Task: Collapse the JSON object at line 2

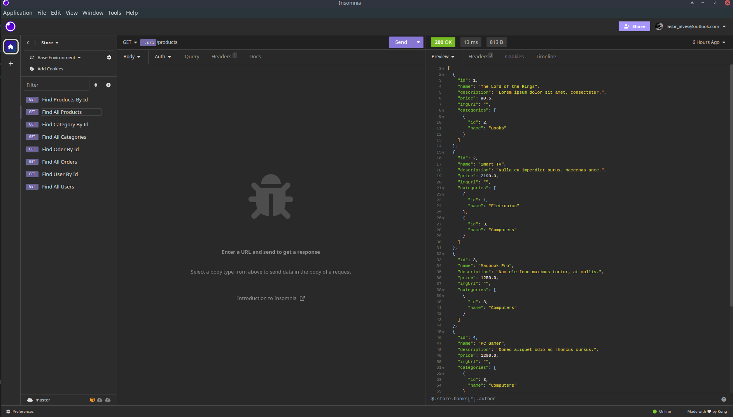Action: 443,75
